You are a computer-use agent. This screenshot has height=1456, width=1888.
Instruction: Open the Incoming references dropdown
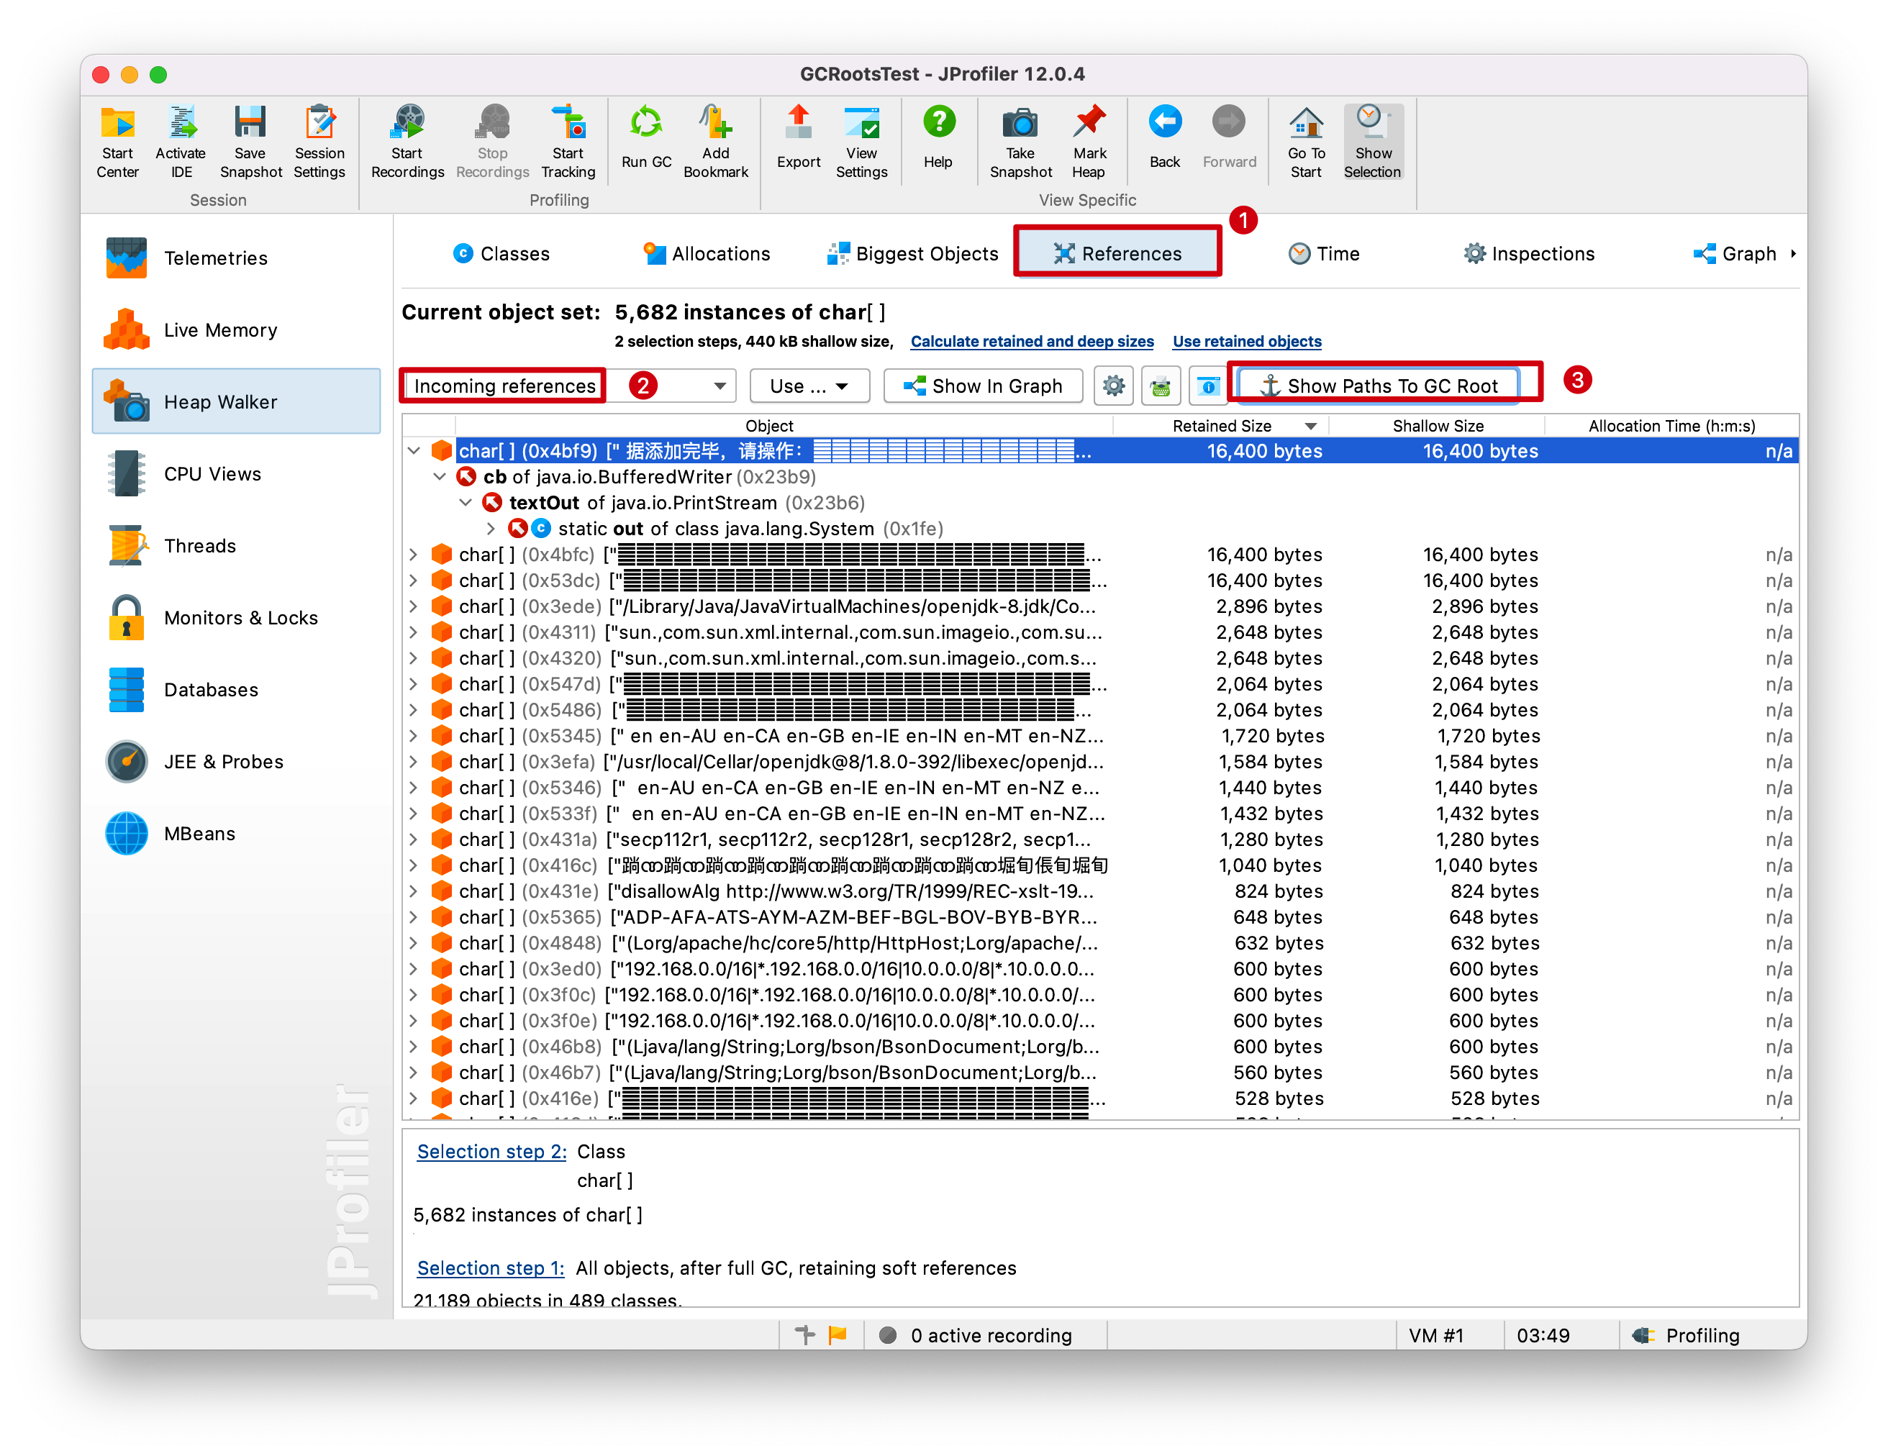(x=718, y=386)
